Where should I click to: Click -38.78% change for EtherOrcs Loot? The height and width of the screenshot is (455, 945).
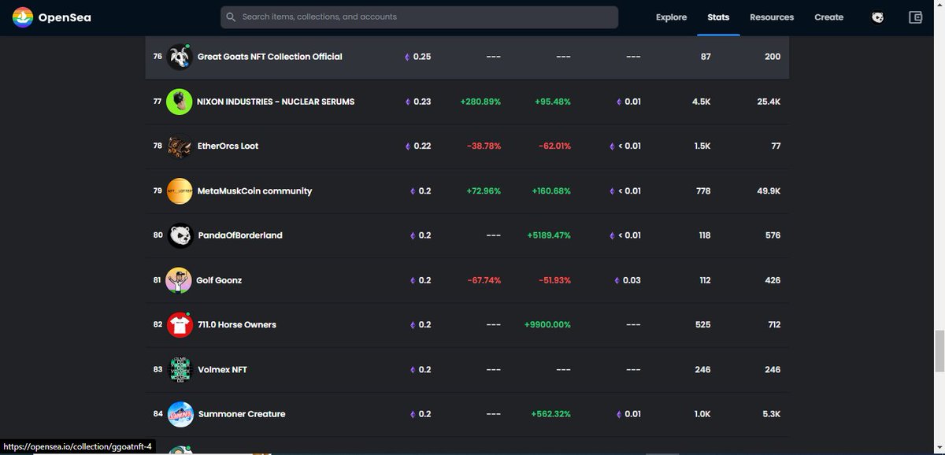[484, 146]
